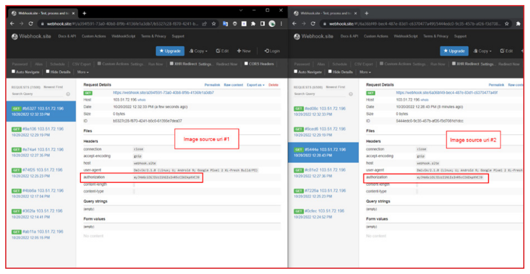The width and height of the screenshot is (530, 274).
Task: Select request #ab11a in the left requests list
Action: tap(41, 235)
